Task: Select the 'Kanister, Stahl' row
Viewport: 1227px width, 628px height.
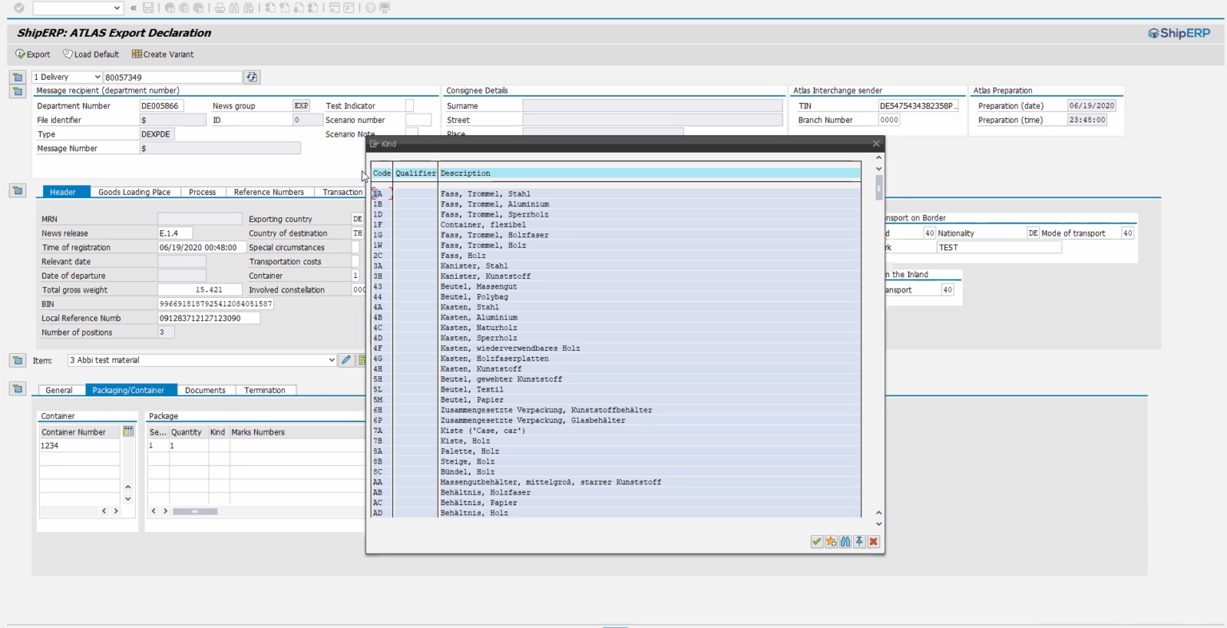Action: [x=616, y=266]
